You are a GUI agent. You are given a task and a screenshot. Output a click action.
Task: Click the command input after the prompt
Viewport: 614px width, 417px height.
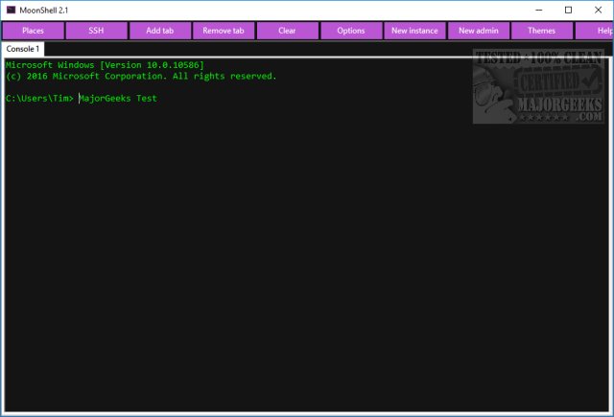118,98
